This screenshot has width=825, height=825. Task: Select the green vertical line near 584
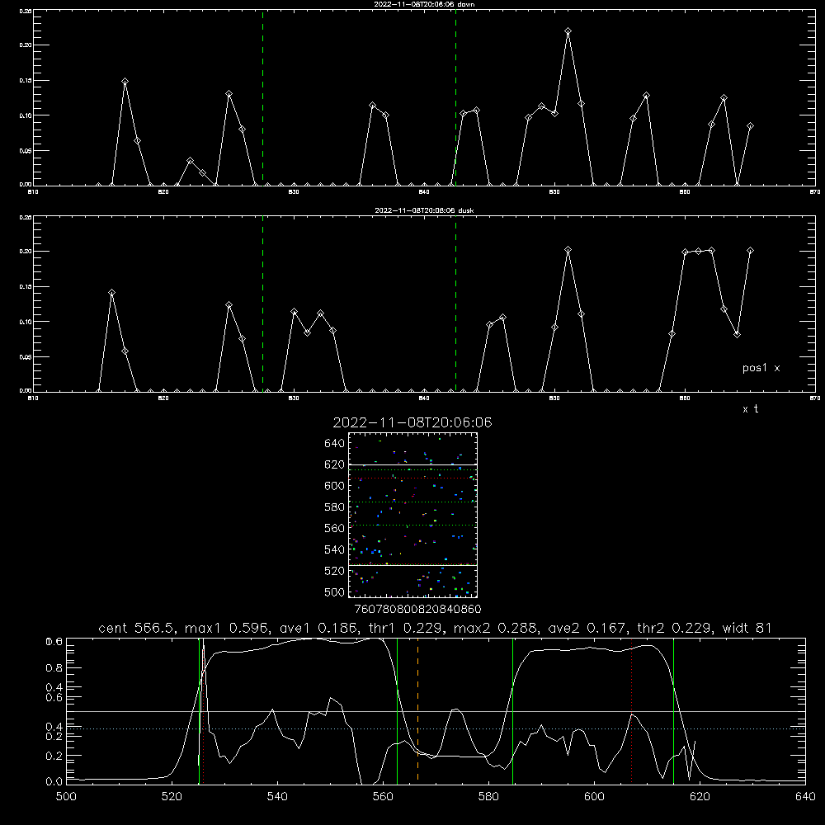[512, 710]
